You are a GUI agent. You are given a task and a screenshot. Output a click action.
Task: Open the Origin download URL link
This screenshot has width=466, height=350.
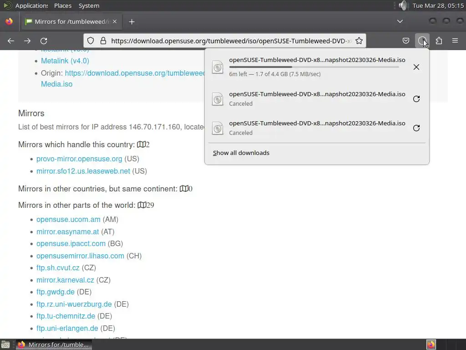pyautogui.click(x=135, y=73)
